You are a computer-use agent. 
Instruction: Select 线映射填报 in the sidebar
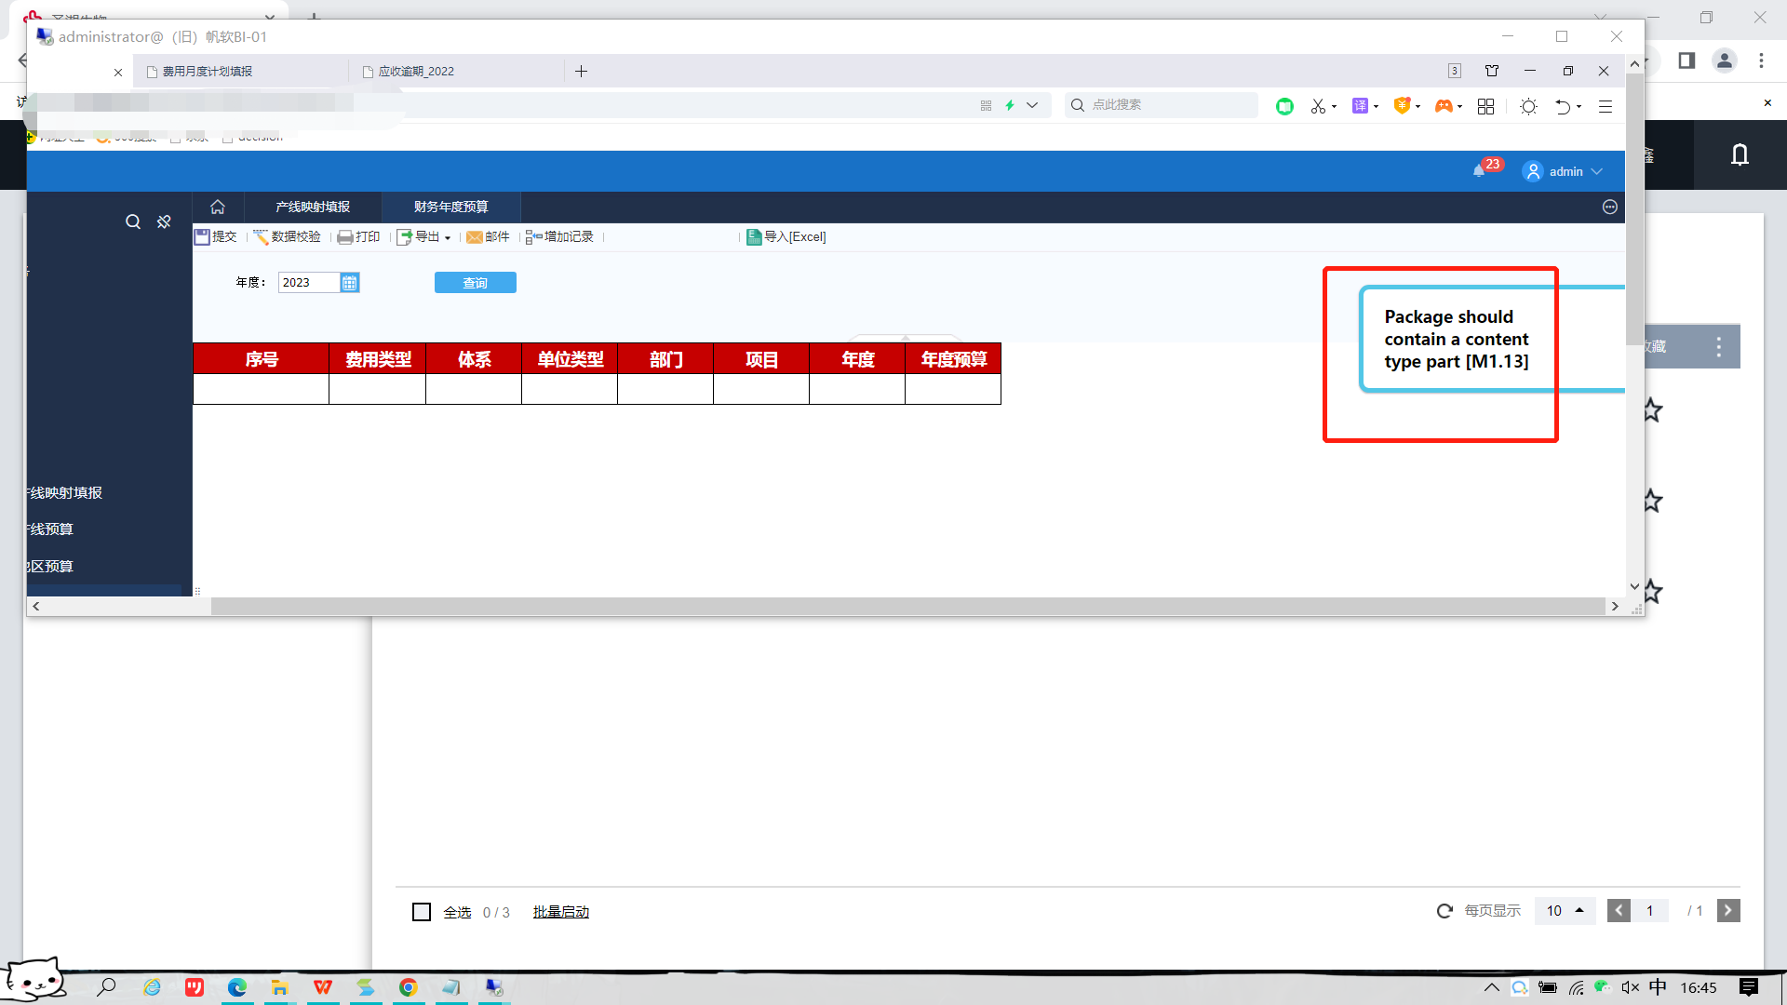click(65, 493)
